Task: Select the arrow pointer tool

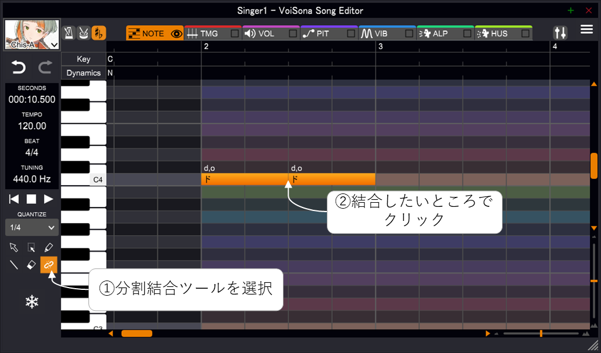Action: tap(14, 247)
